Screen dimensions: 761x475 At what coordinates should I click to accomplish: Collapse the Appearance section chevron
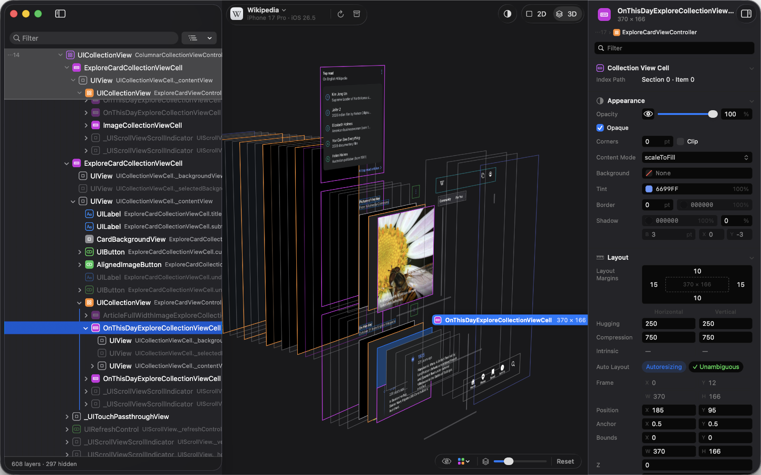pos(751,101)
